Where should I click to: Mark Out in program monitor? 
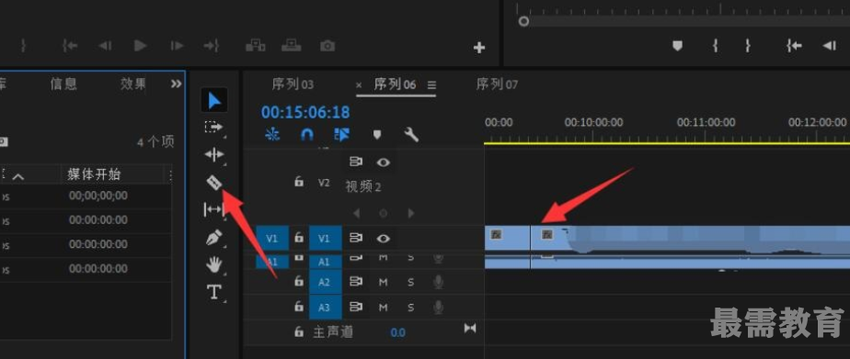pos(748,46)
